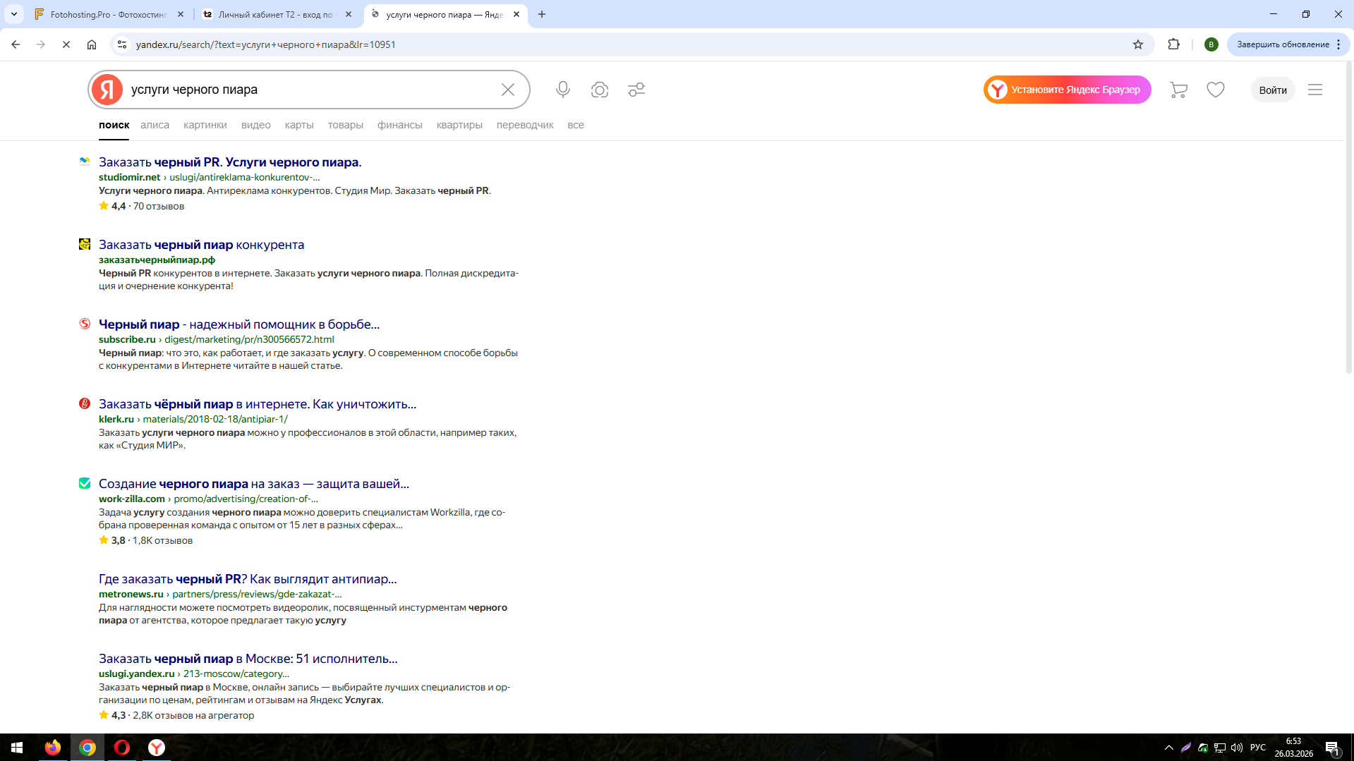1354x761 pixels.
Task: Go back to previous page
Action: [16, 44]
